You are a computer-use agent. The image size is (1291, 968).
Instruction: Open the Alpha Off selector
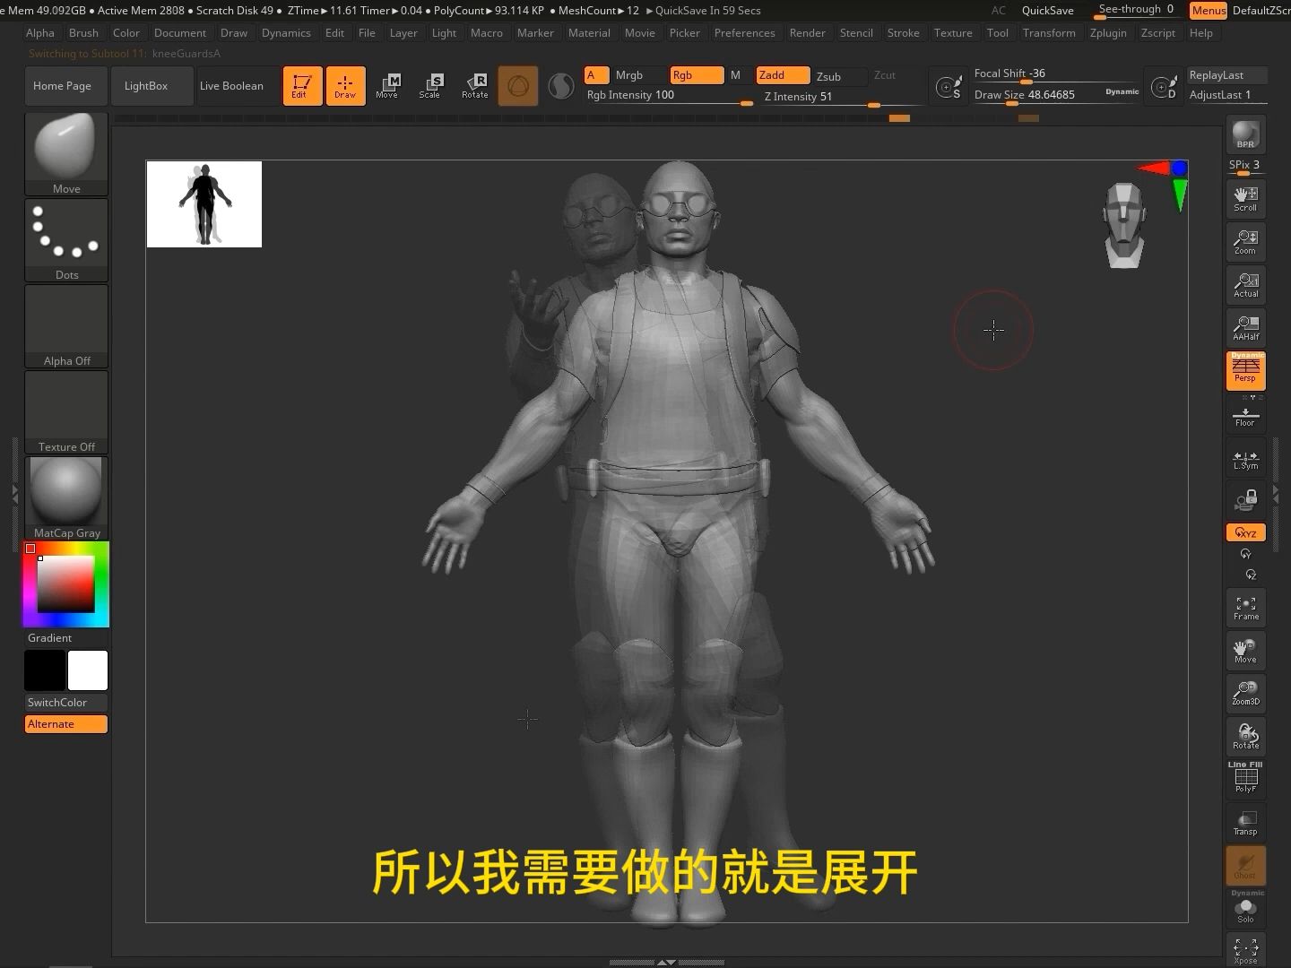pyautogui.click(x=66, y=326)
